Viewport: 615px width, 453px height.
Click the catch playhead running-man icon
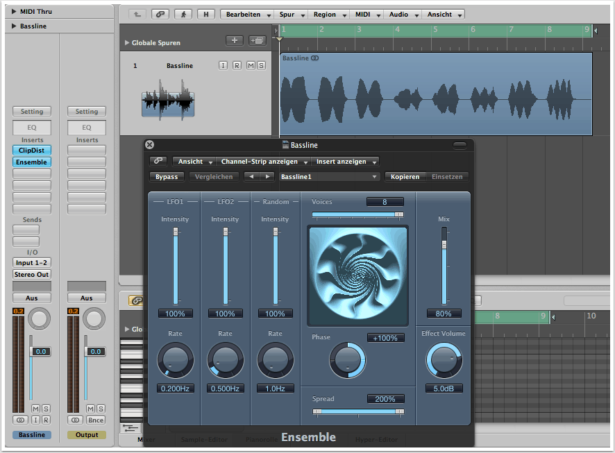183,14
